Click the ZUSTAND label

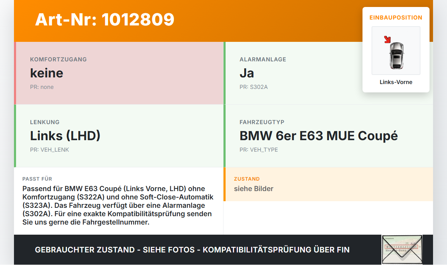(x=247, y=179)
